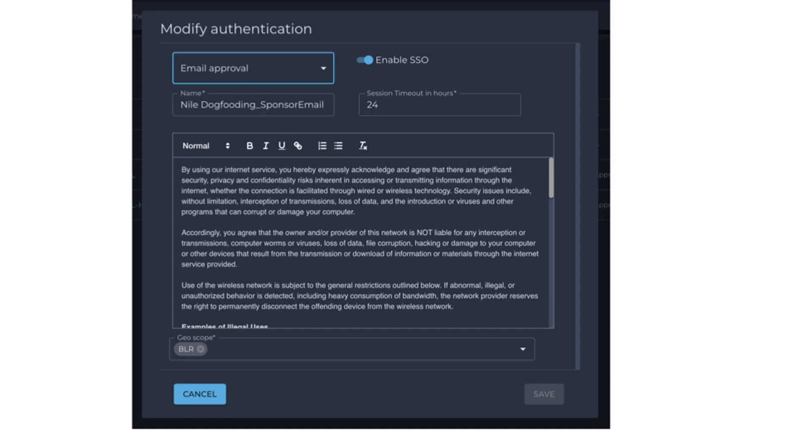Insert a hyperlink with the link icon

point(298,146)
